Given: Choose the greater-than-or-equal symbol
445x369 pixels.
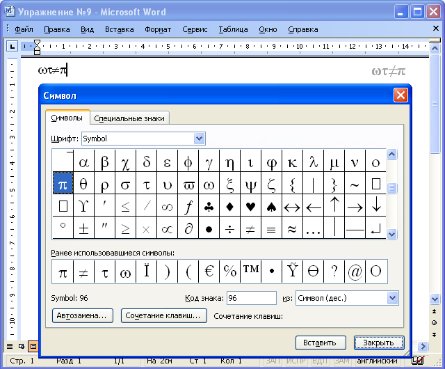Looking at the screenshot, I should tap(125, 227).
